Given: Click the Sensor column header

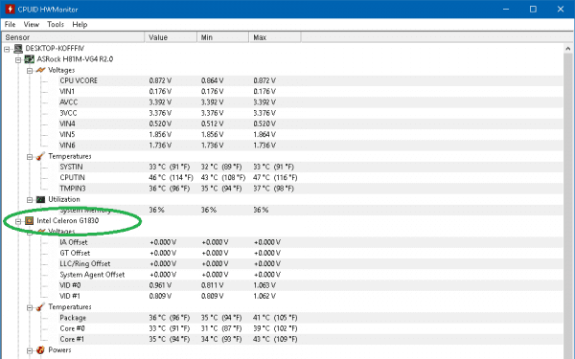Looking at the screenshot, I should coord(73,37).
